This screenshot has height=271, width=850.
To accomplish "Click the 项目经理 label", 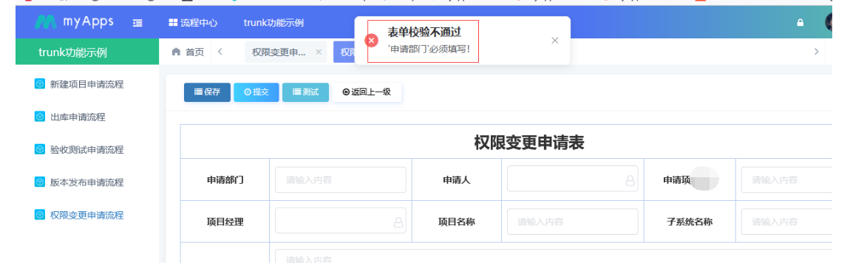I will coord(225,222).
